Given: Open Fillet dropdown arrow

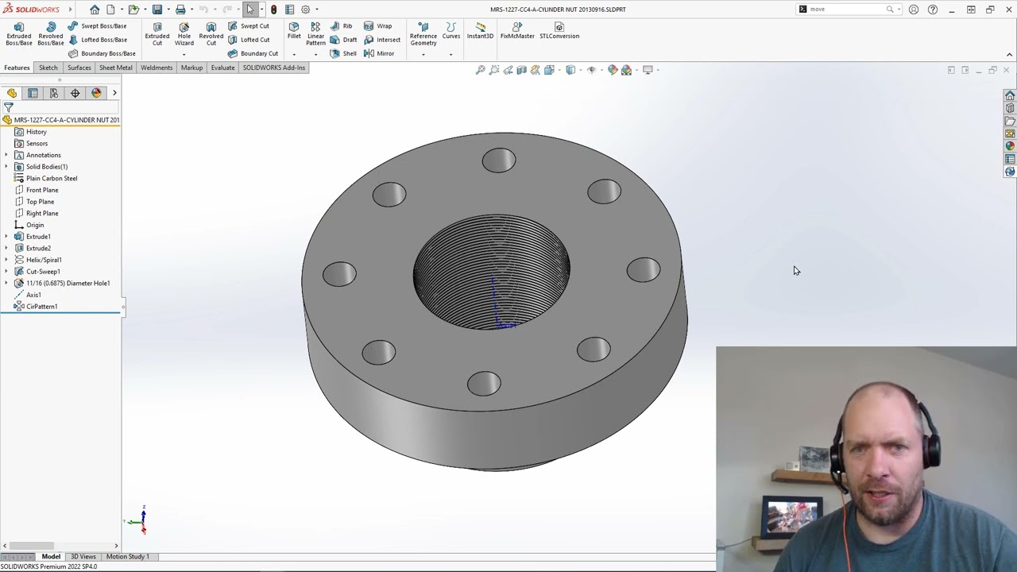Looking at the screenshot, I should (294, 54).
